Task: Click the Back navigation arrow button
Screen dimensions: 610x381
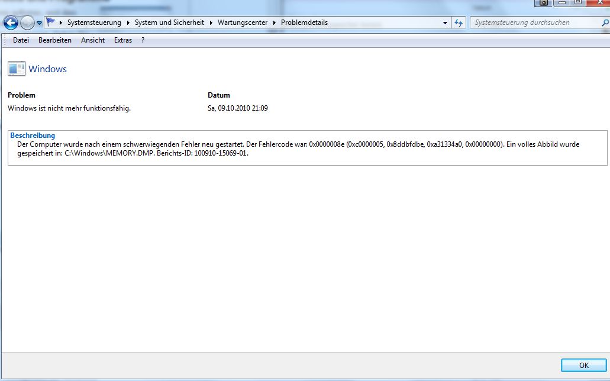Action: coord(11,23)
